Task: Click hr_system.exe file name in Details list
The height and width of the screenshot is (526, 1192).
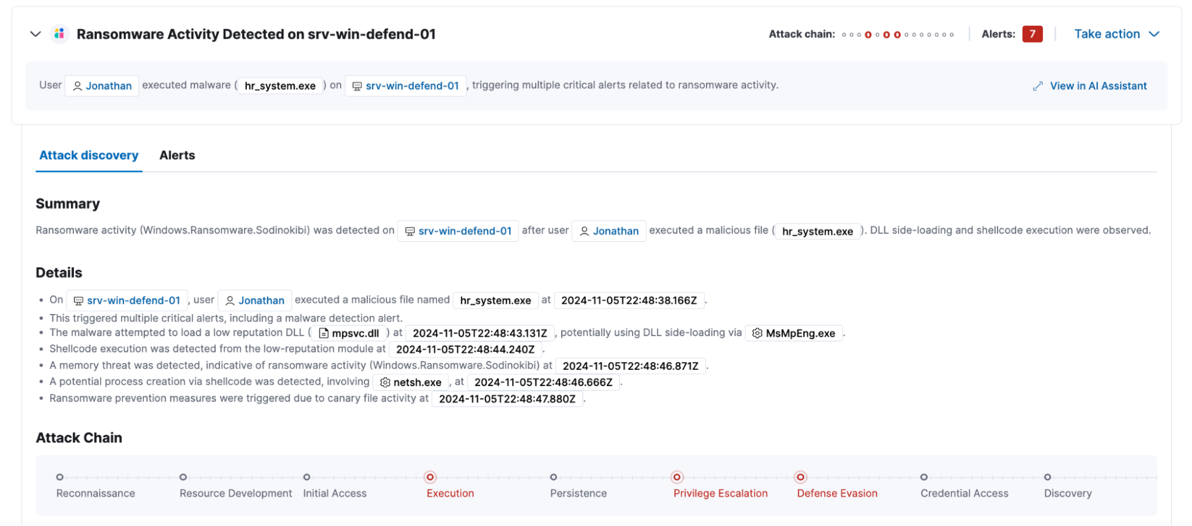Action: (496, 300)
